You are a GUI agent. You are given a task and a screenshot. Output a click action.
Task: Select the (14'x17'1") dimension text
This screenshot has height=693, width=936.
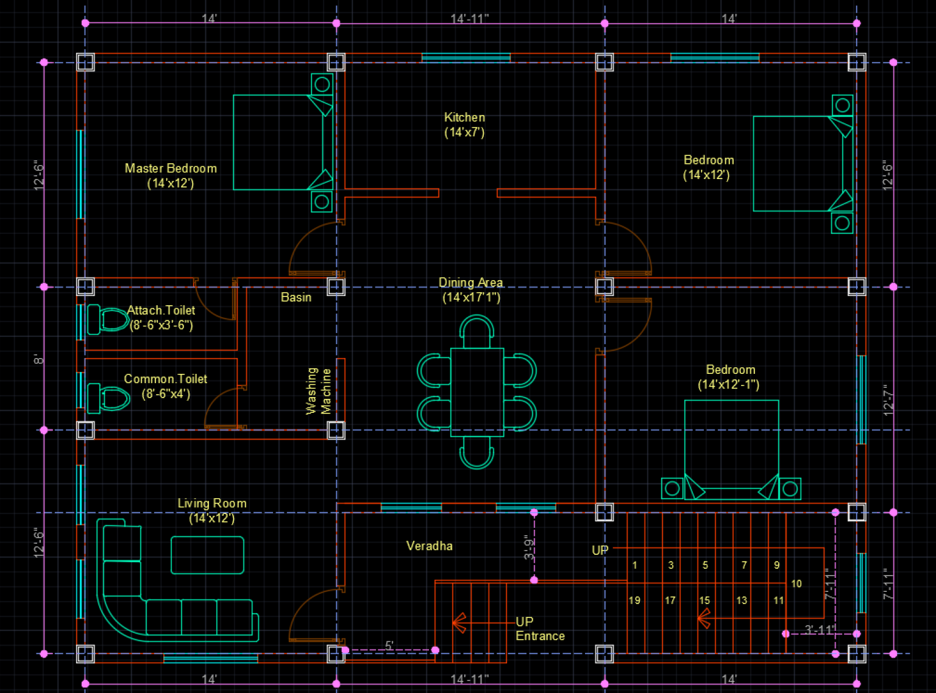(471, 297)
